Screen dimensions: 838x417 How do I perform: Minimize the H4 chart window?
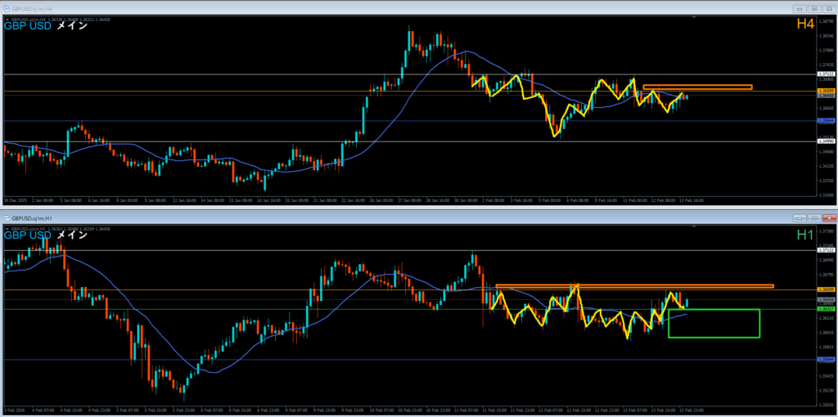click(x=800, y=7)
